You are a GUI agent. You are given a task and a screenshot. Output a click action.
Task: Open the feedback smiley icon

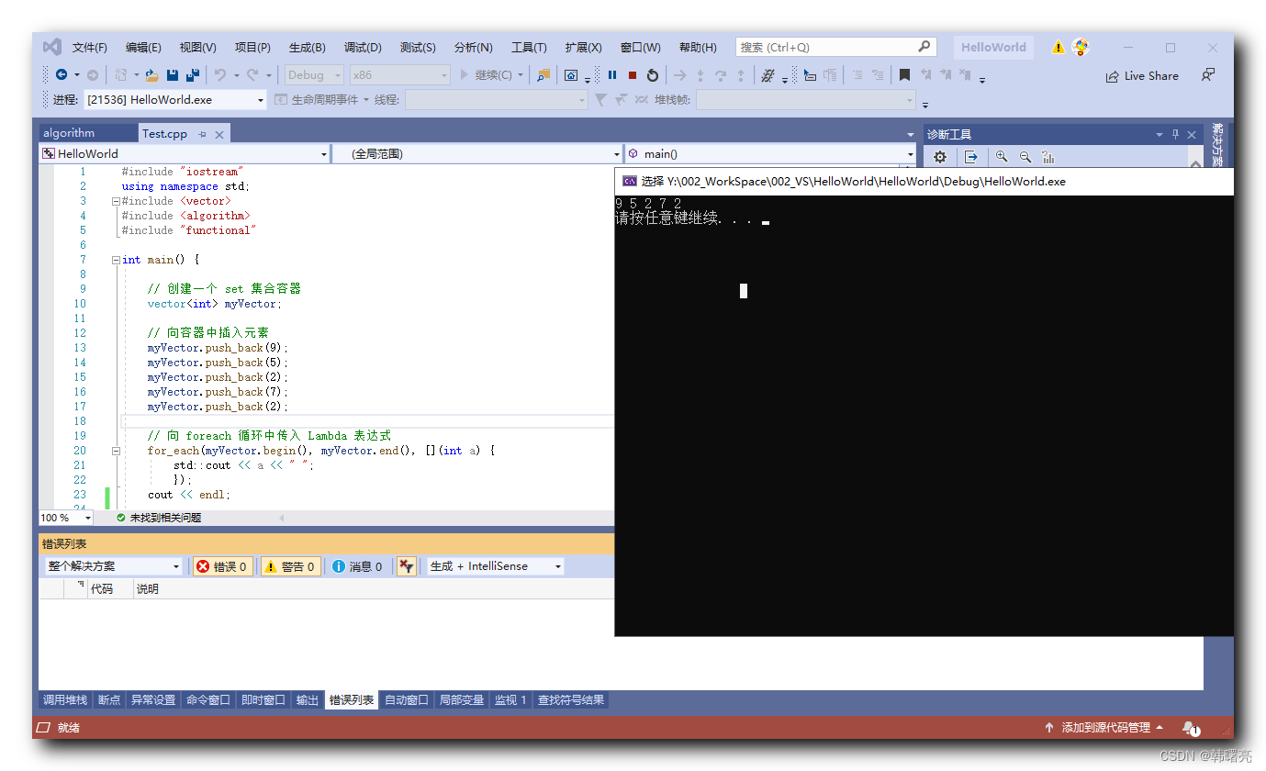[1081, 47]
